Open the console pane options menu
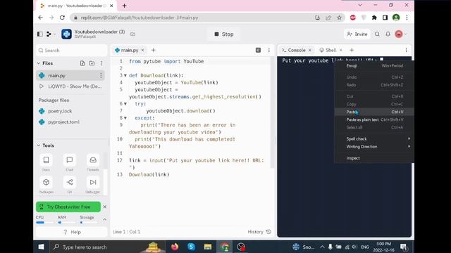Screen dimensions: 451x253 (406, 50)
